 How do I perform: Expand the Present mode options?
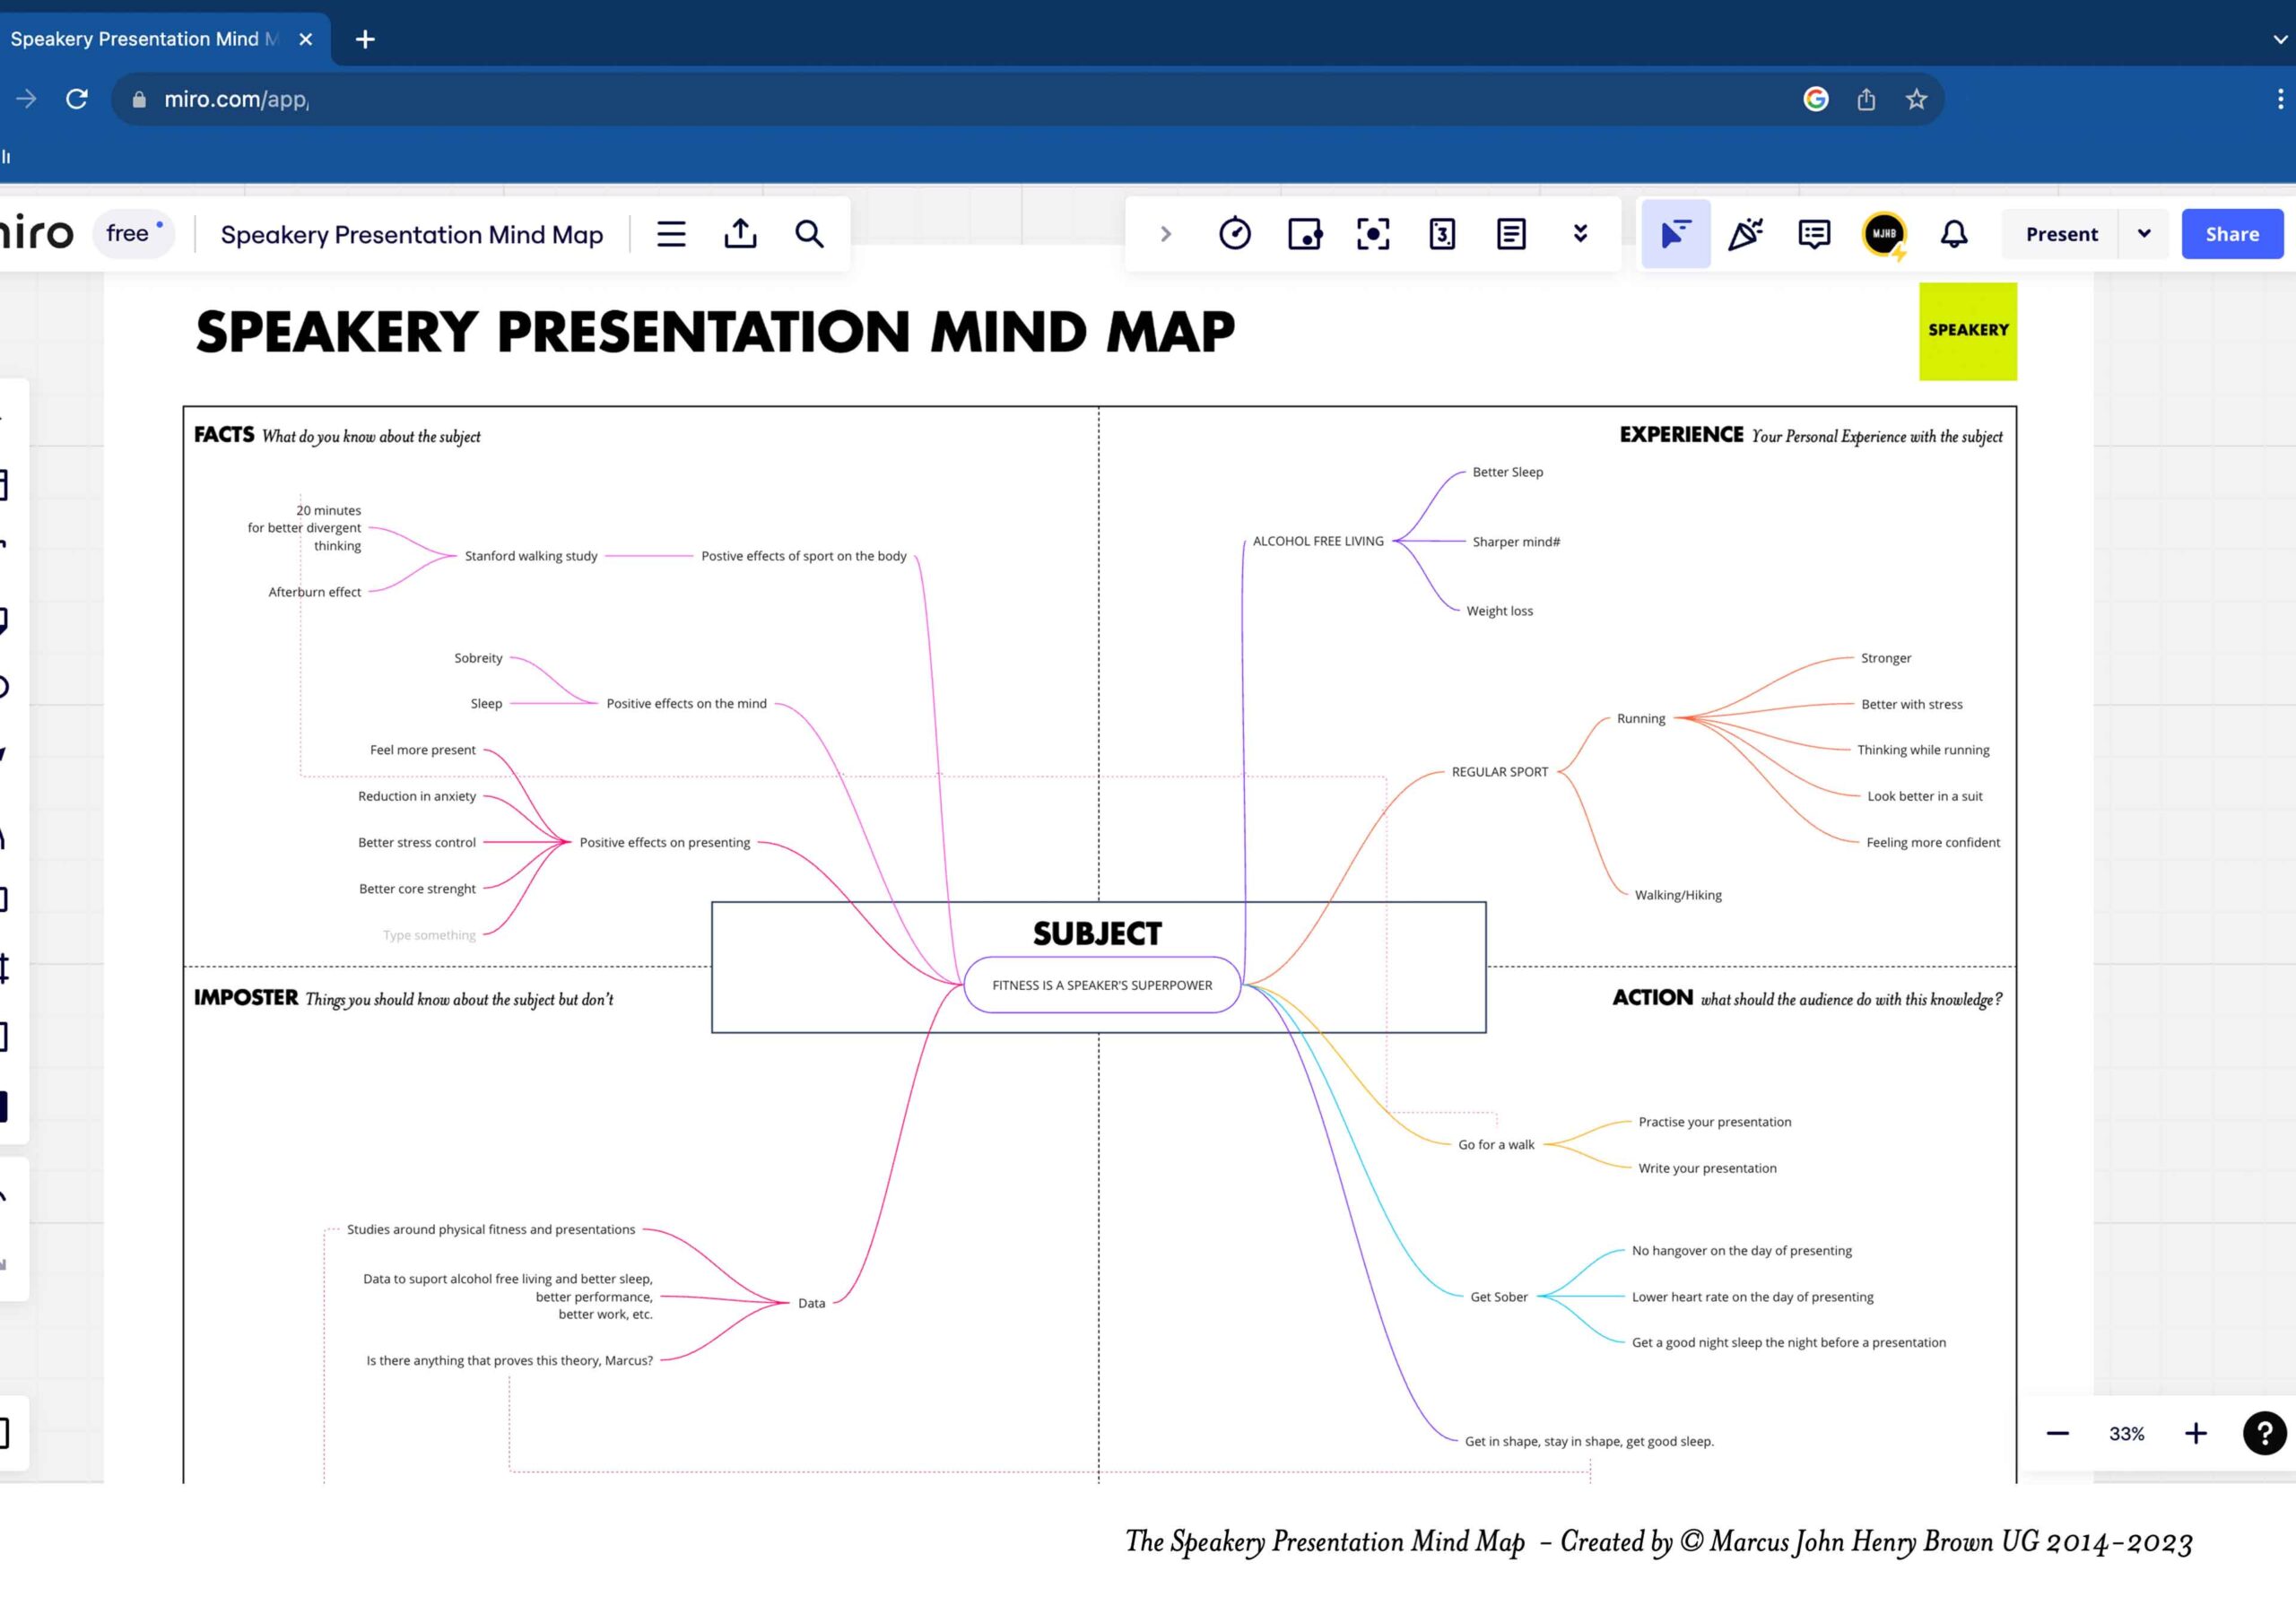(x=2145, y=233)
